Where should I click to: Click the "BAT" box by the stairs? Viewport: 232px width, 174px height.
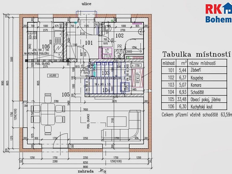point(125,87)
